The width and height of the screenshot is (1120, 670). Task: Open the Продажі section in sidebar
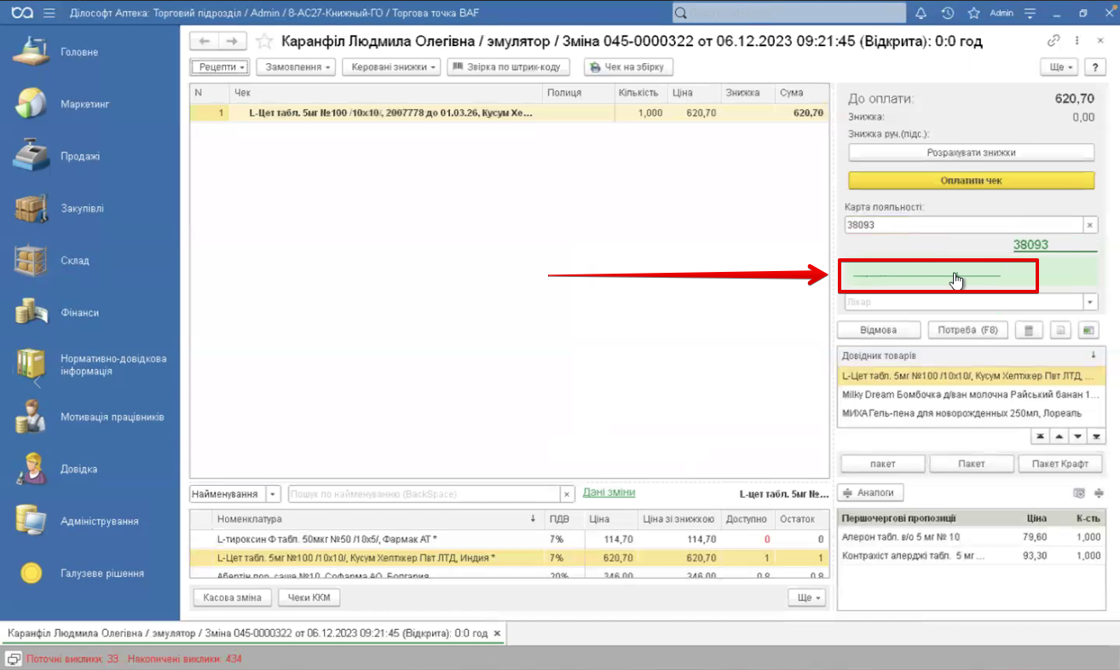[80, 156]
